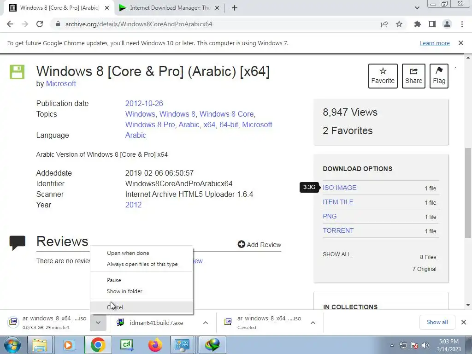Close the Windows 8 archive tab
This screenshot has width=472, height=354.
107,8
